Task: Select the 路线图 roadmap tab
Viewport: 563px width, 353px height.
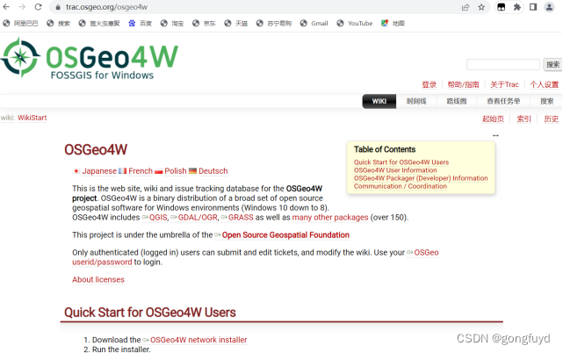Action: click(x=457, y=101)
